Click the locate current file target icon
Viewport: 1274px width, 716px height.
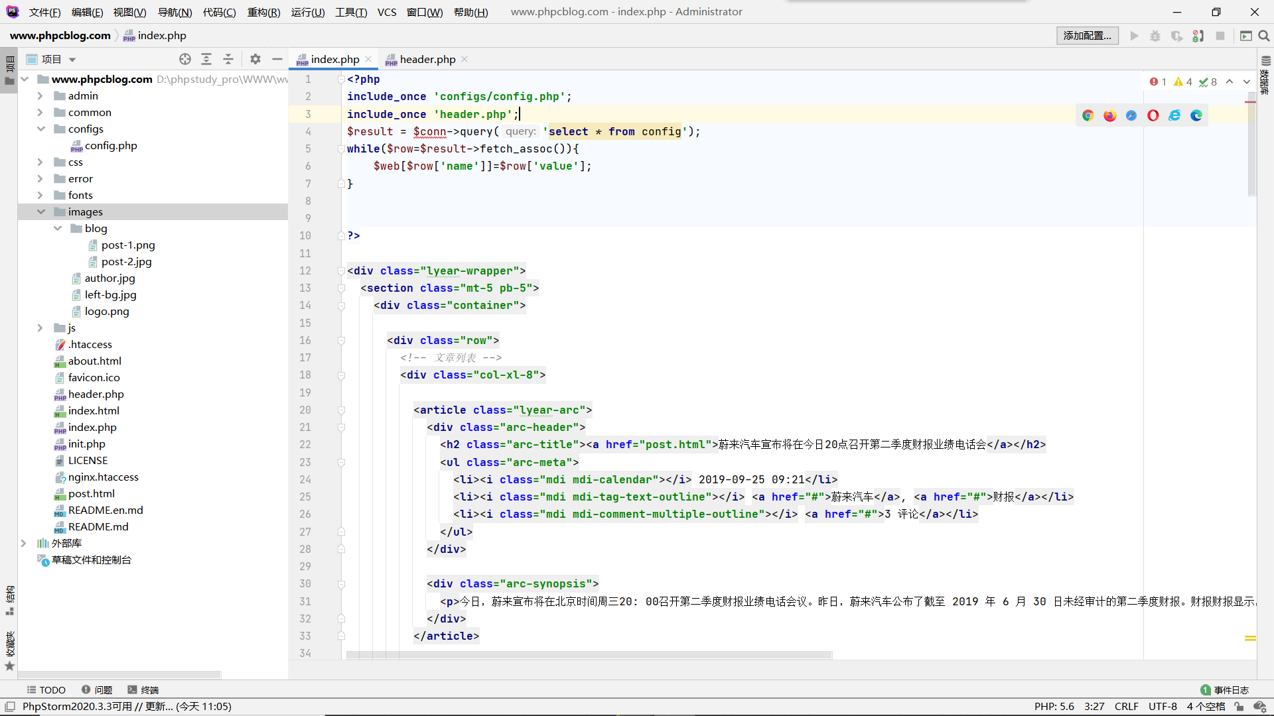click(x=185, y=59)
